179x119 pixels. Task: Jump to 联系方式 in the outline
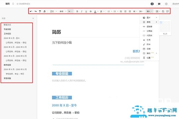click(7, 25)
